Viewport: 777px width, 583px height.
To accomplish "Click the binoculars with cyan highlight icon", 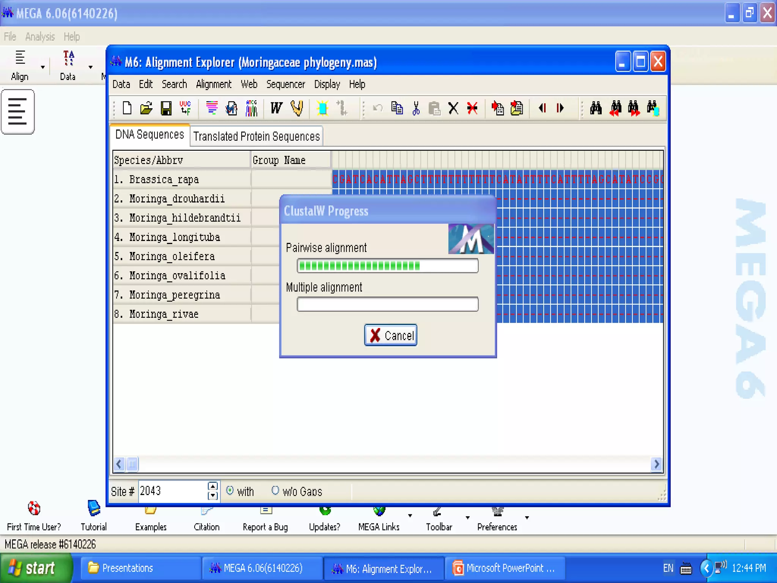I will (x=653, y=108).
